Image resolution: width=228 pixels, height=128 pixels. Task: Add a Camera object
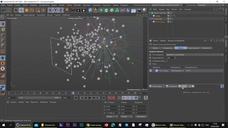pos(139,10)
